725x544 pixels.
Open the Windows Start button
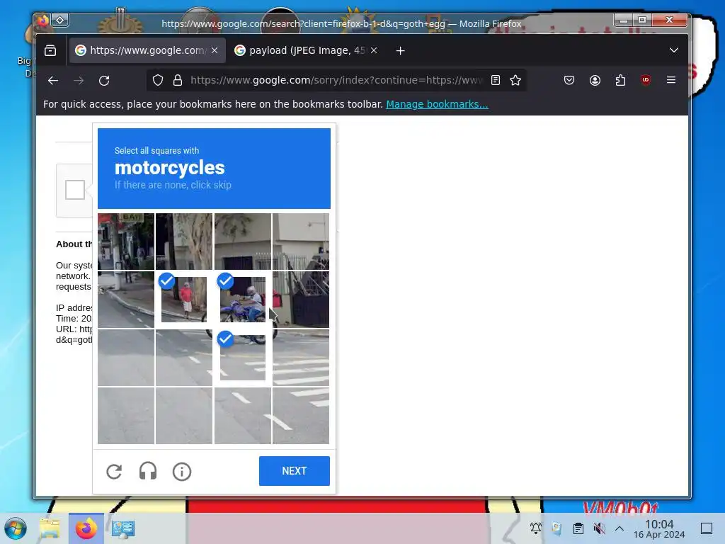(x=16, y=528)
